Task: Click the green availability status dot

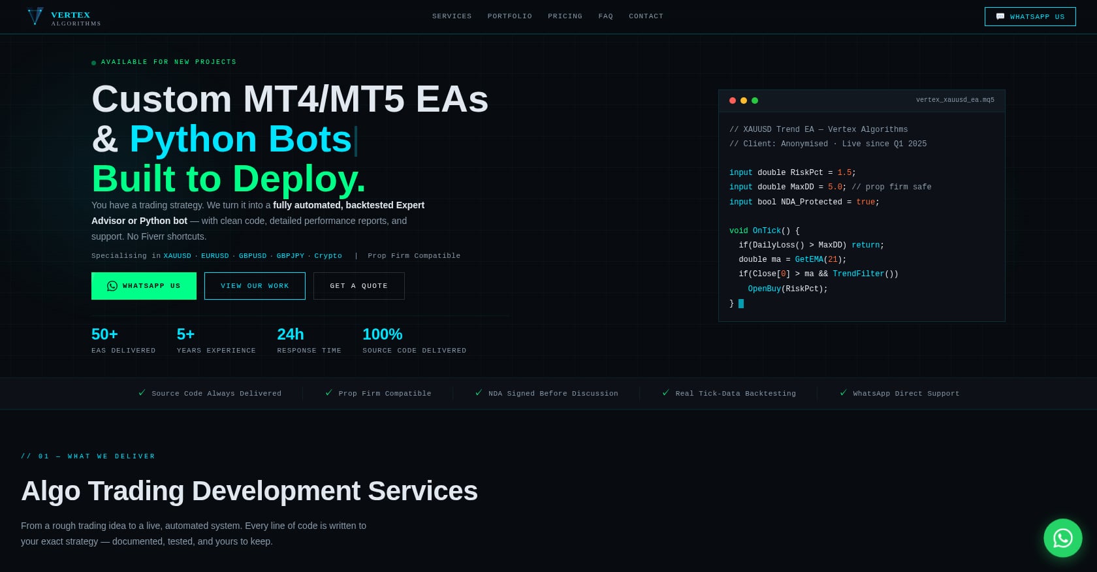Action: 94,63
